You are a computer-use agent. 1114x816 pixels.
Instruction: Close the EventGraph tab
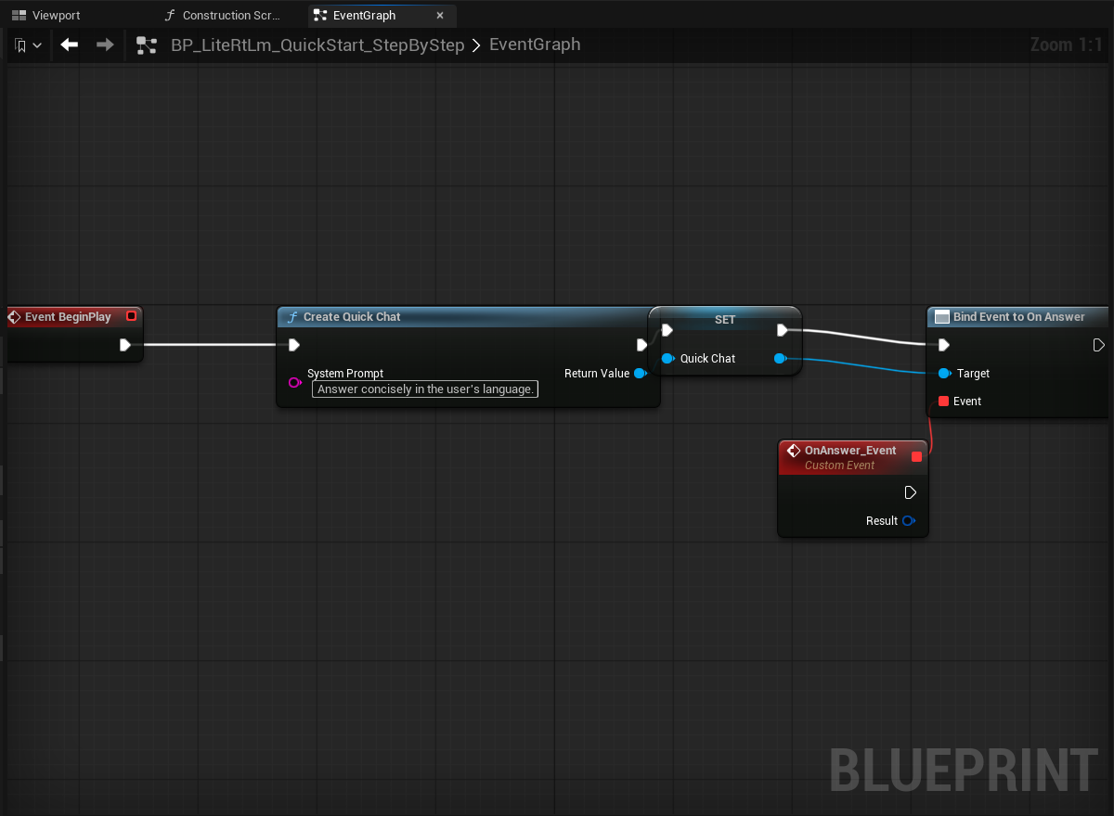coord(440,15)
